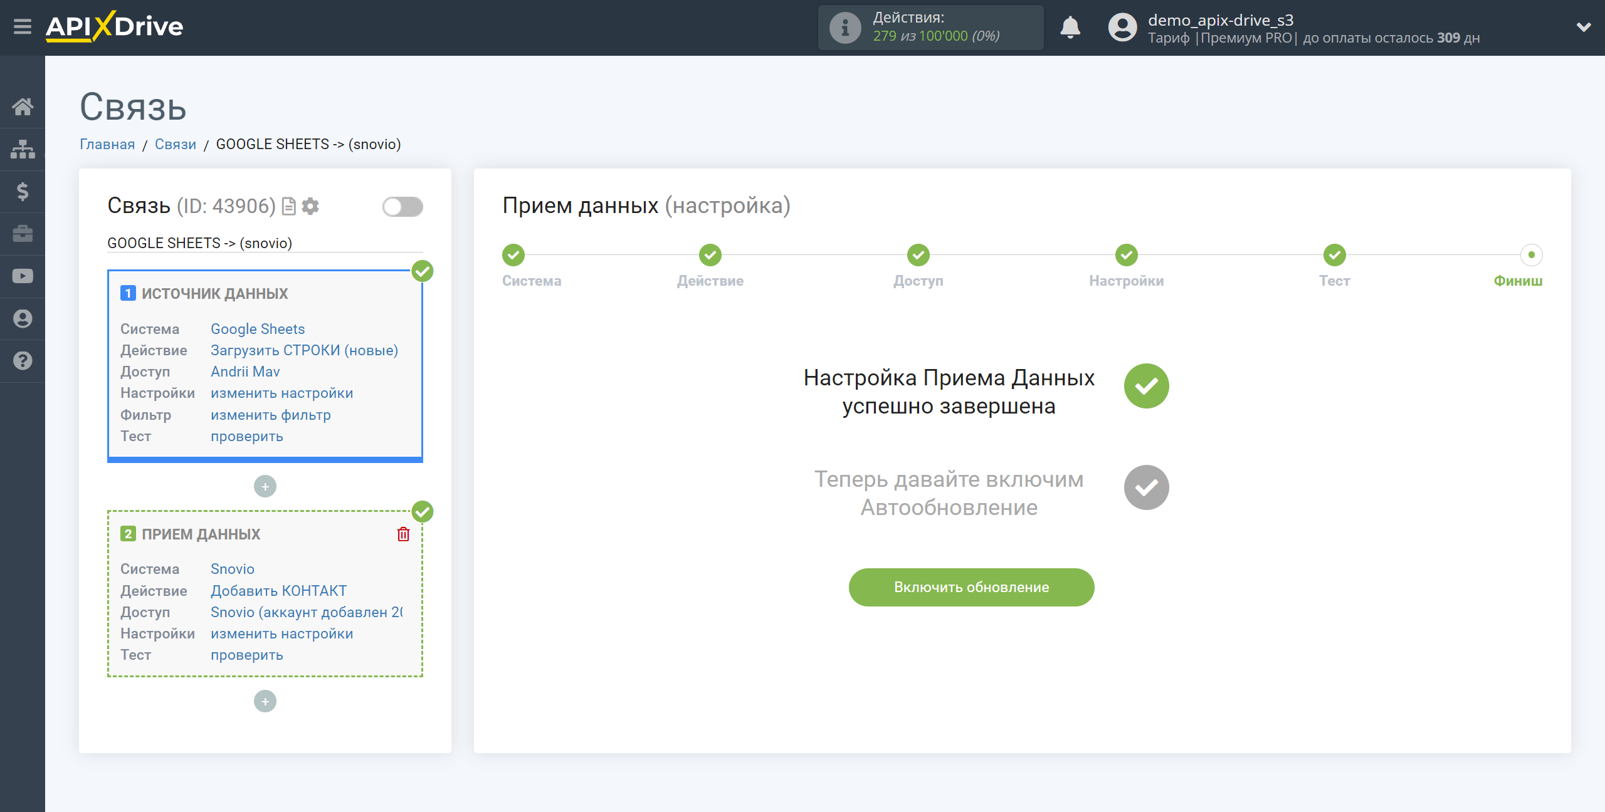The width and height of the screenshot is (1605, 812).
Task: Open the notifications bell
Action: [x=1070, y=28]
